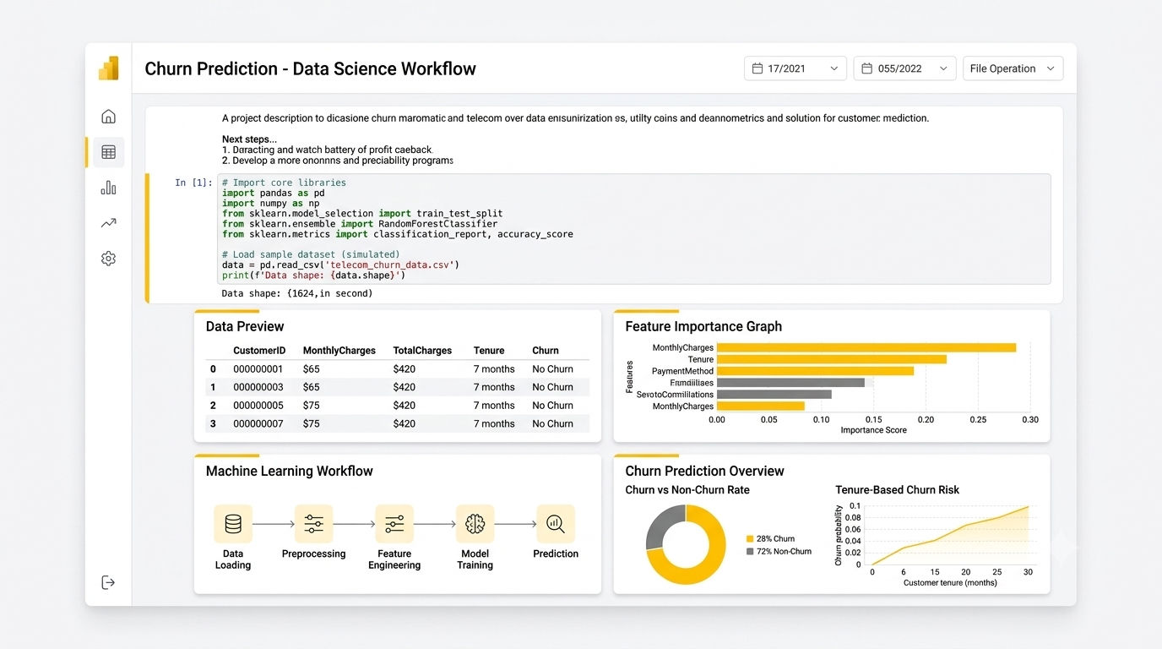The image size is (1162, 649).
Task: Click the 'Next steps...' heading text
Action: tap(249, 139)
